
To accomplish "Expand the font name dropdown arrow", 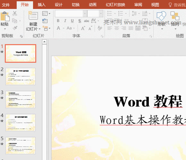I will (x=85, y=13).
